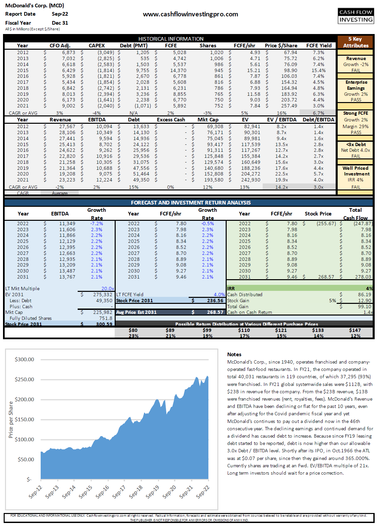Viewport: 377px width, 526px height.
Task: Click the $147 purchase price cell
Action: coord(355,330)
